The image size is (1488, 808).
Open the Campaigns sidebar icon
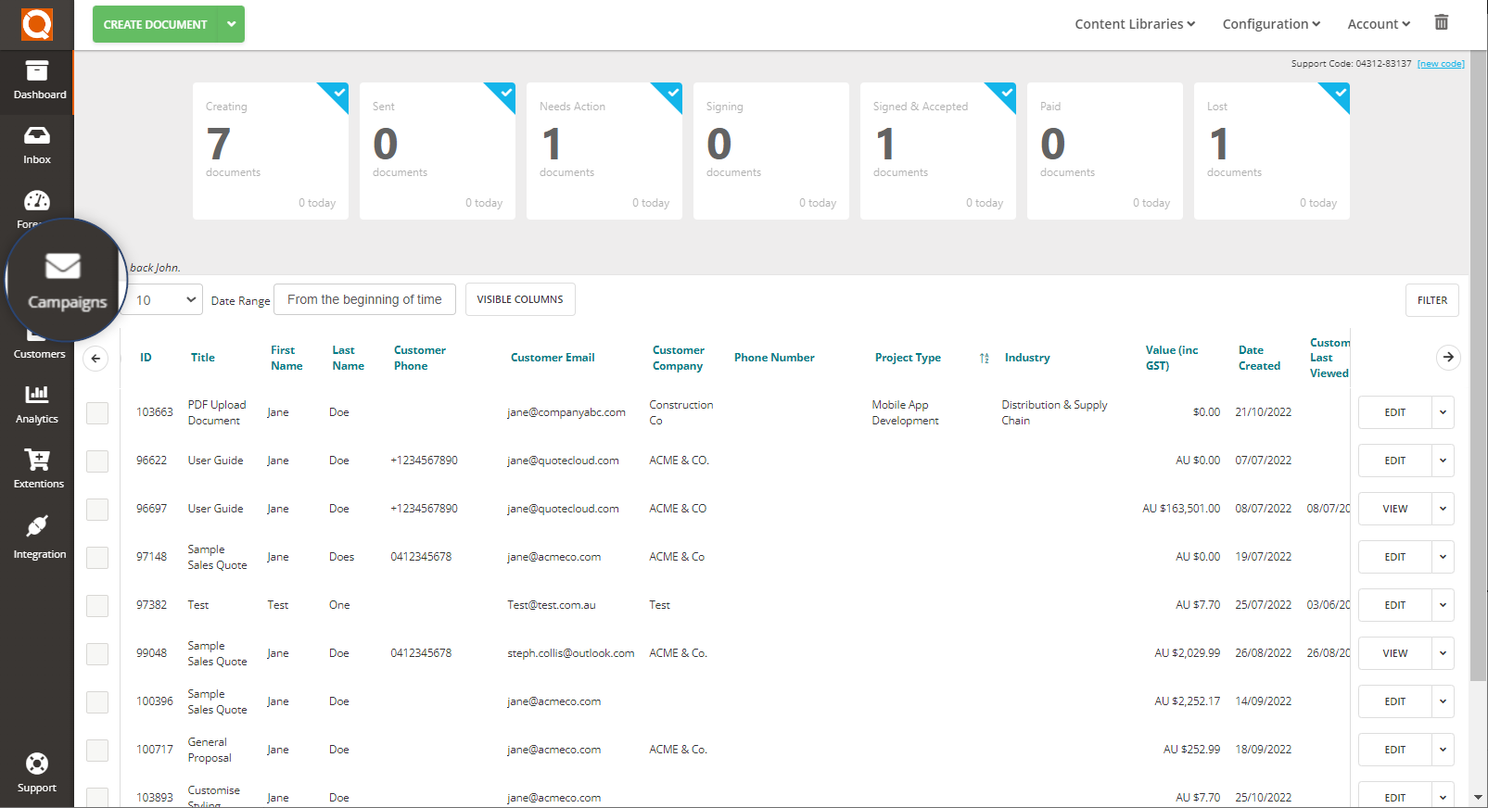[x=63, y=280]
